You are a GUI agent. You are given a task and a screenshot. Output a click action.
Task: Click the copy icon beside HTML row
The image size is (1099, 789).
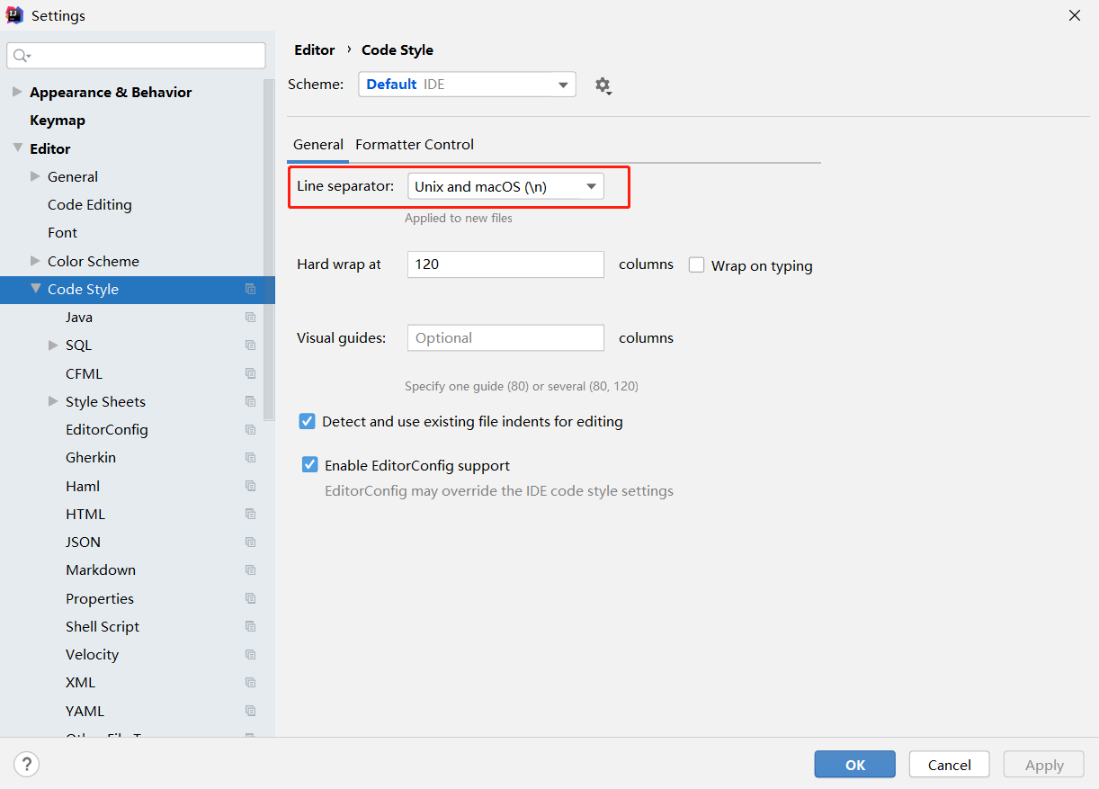pos(251,515)
